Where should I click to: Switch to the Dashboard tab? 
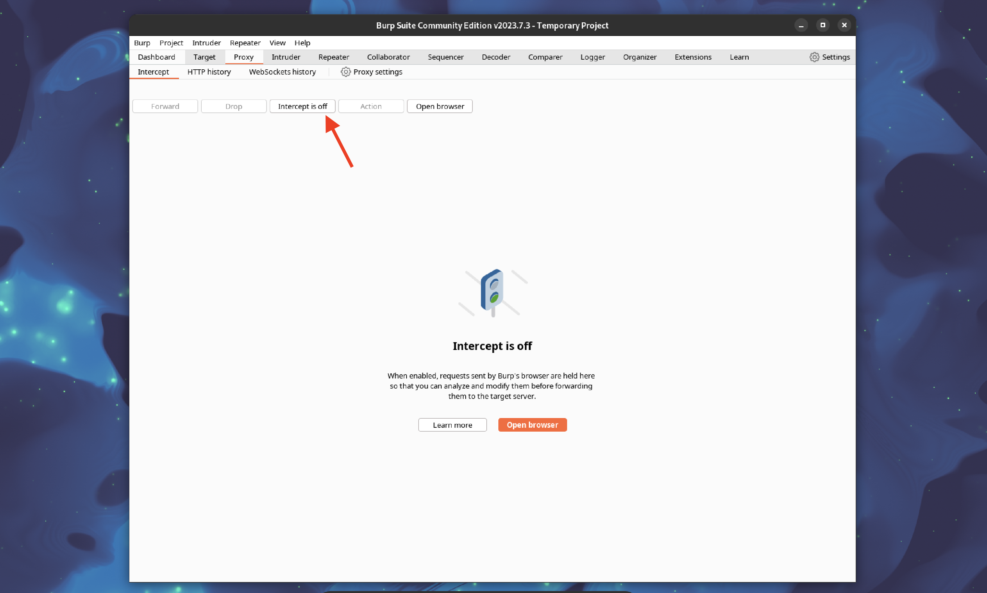coord(156,57)
